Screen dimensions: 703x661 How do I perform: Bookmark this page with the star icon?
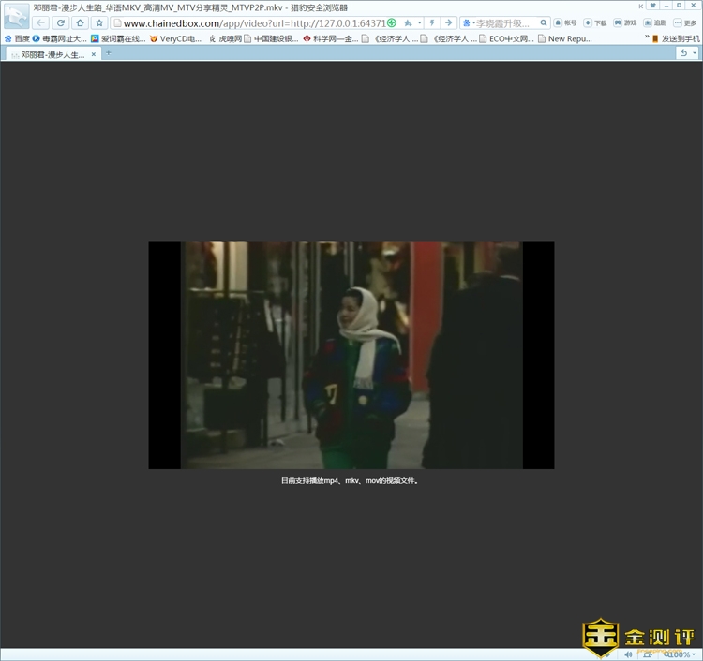(x=99, y=22)
